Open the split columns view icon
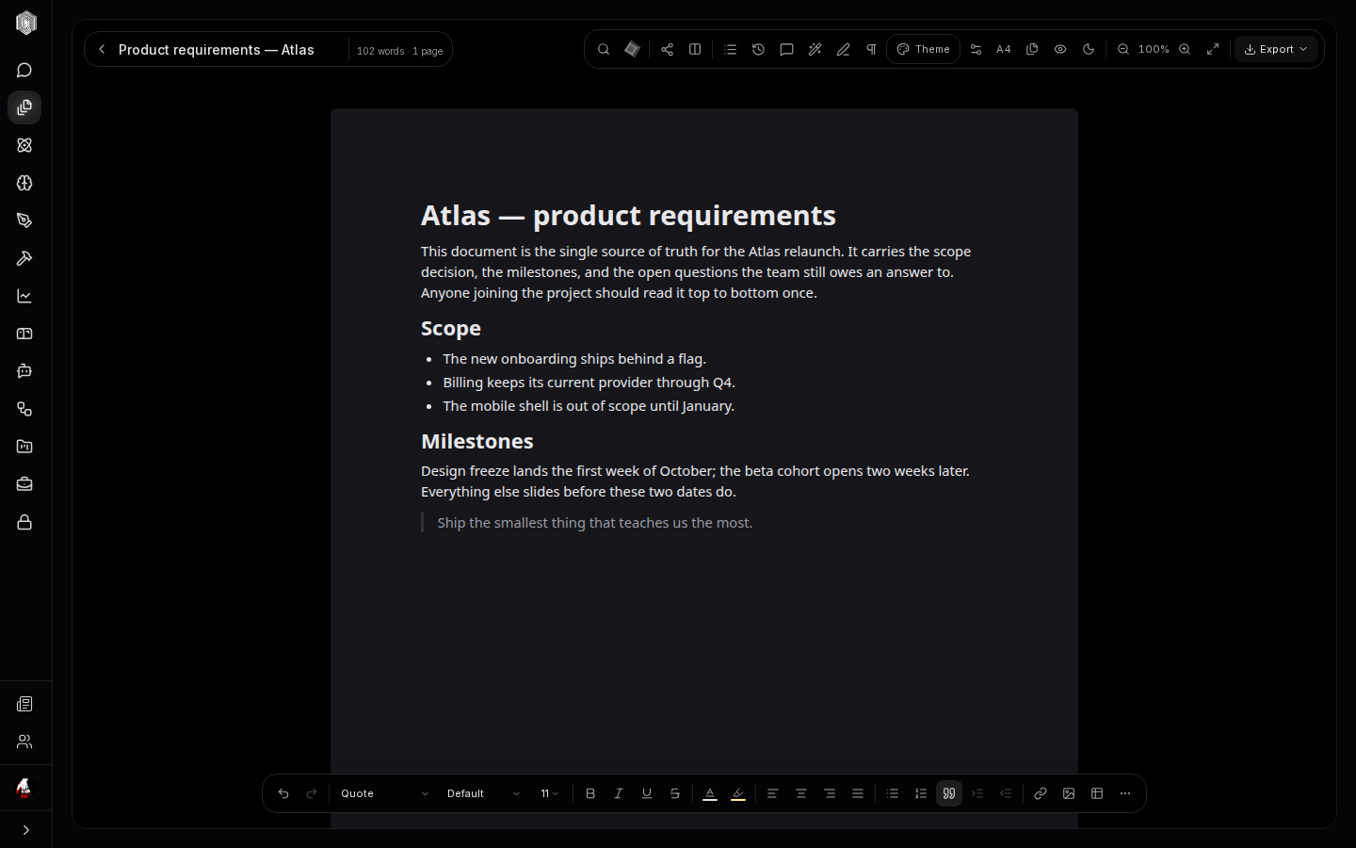The width and height of the screenshot is (1356, 848). (695, 49)
